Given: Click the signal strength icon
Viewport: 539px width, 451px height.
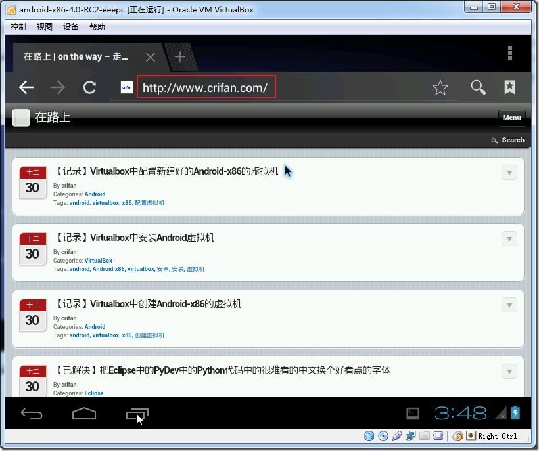Looking at the screenshot, I should click(500, 413).
